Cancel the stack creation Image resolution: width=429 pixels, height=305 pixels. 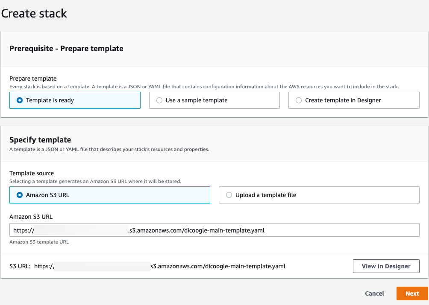click(x=374, y=293)
